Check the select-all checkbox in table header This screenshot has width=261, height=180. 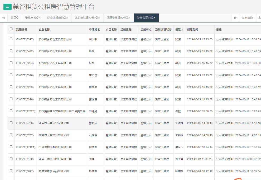pyautogui.click(x=11, y=29)
